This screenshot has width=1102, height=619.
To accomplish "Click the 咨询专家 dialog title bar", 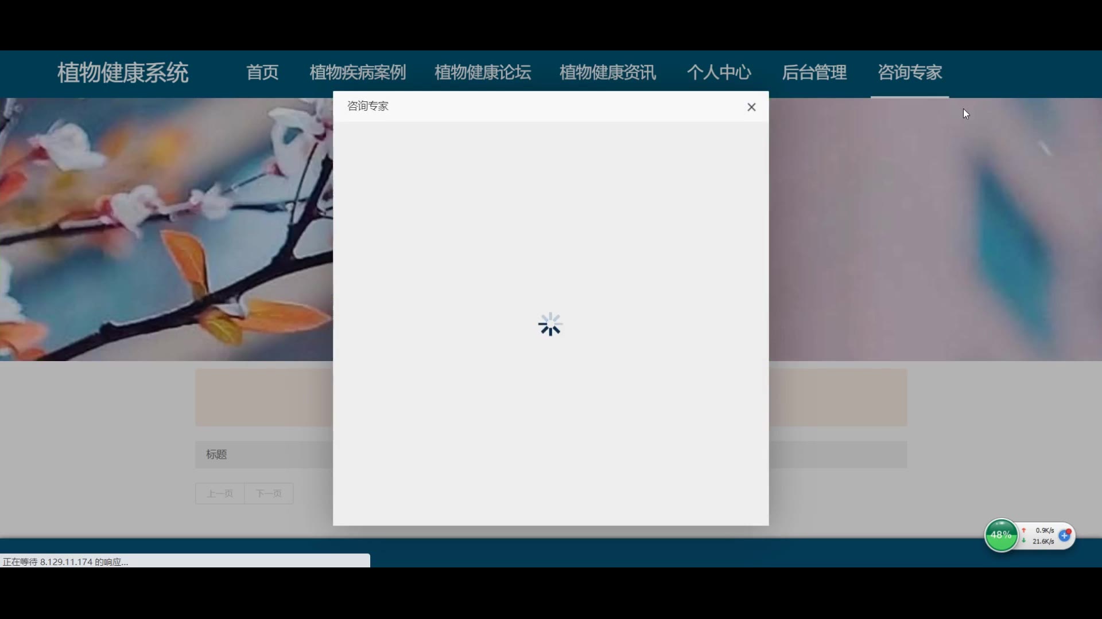I will pos(517,107).
